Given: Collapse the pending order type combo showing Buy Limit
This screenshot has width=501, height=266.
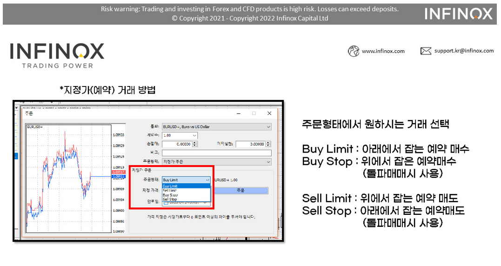Looking at the screenshot, I should pos(186,180).
